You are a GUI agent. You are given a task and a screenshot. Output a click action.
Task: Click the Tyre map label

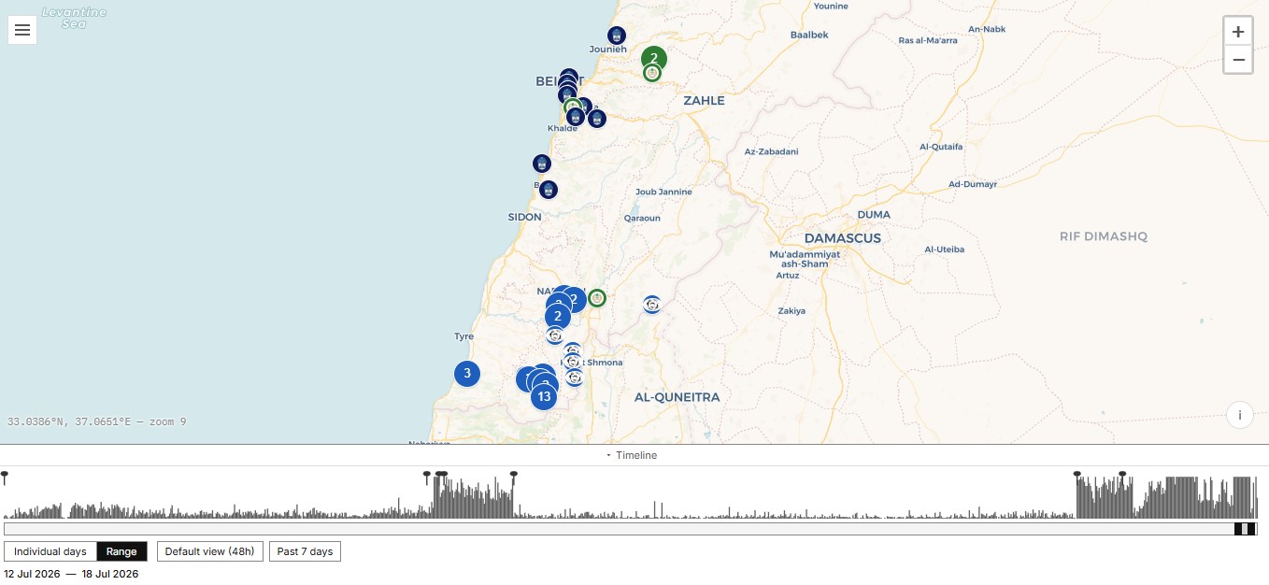(464, 336)
